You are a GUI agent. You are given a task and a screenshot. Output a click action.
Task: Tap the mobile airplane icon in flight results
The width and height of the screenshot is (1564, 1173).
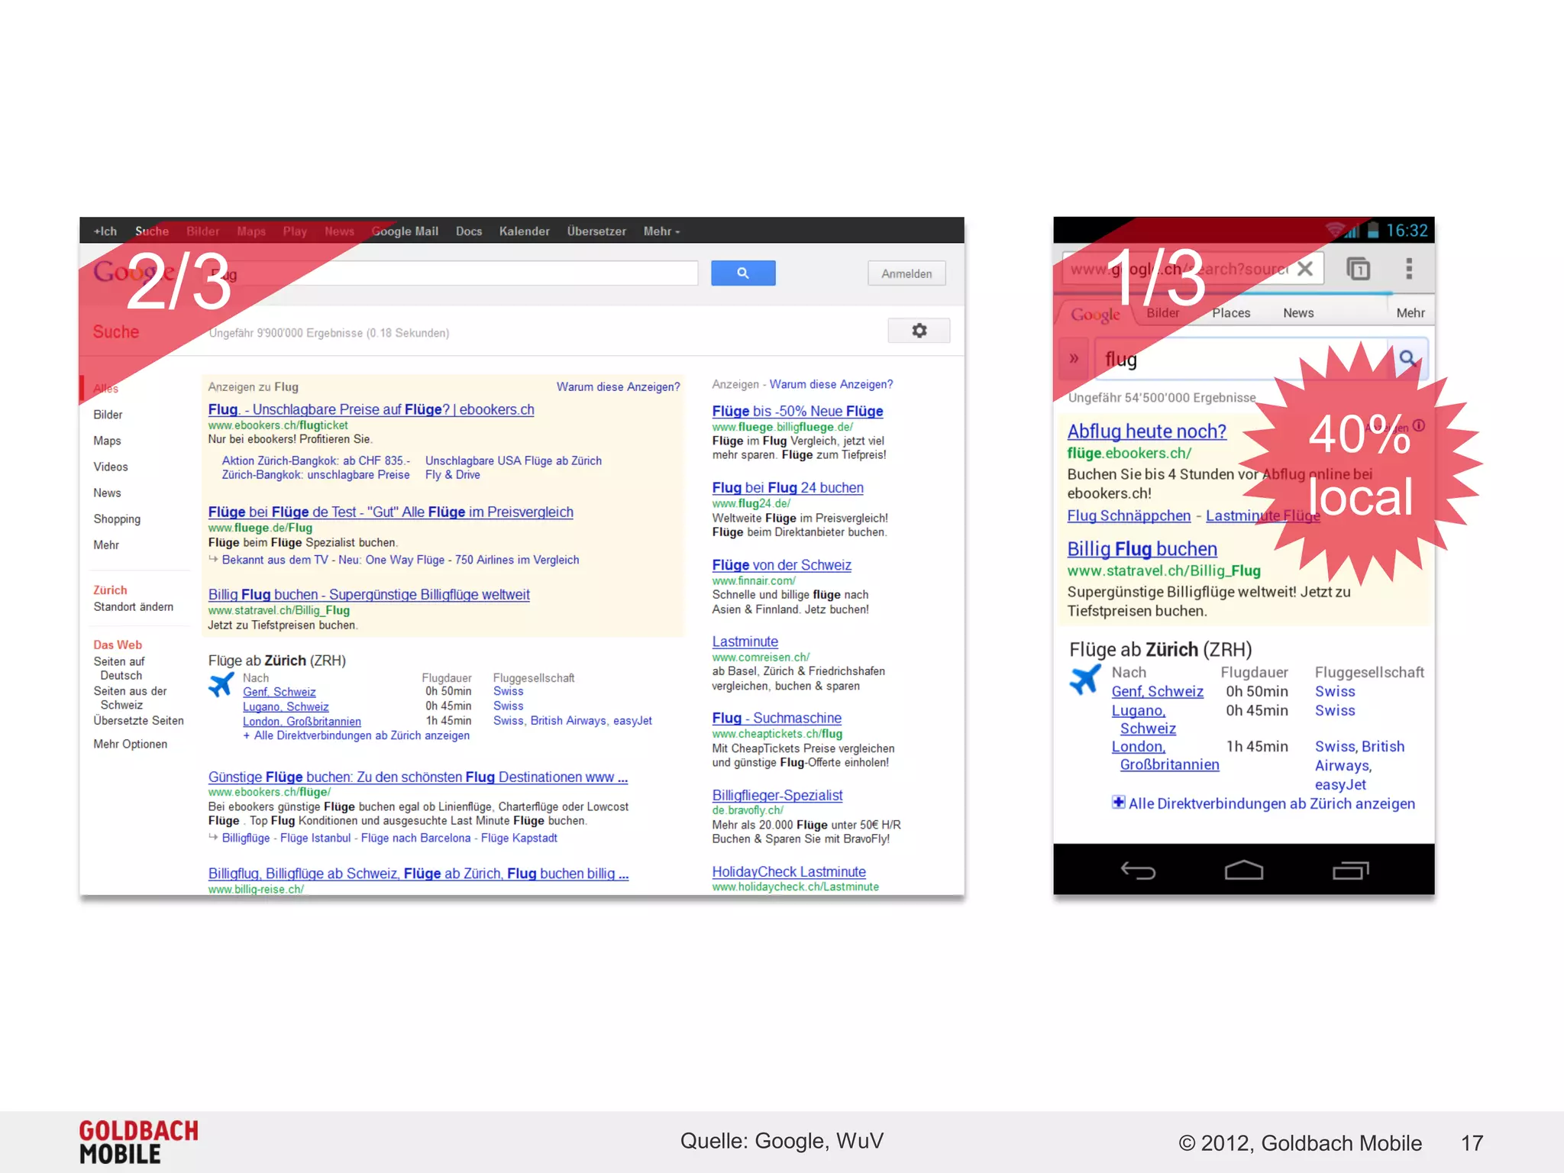[1084, 679]
